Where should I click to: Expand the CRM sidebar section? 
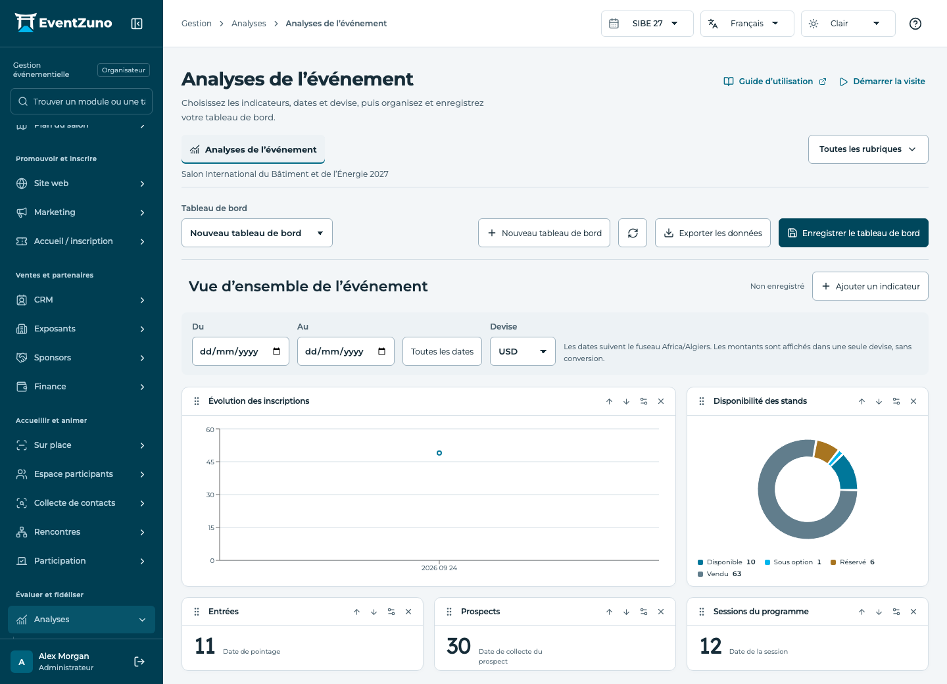pos(82,300)
